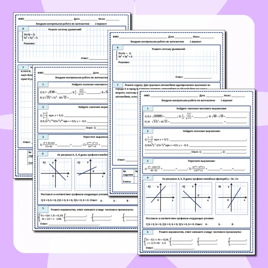Viewport: 268px width, 268px height.
Task: Click 'Решение:' under the variant 1 system
Action: (x=124, y=62)
